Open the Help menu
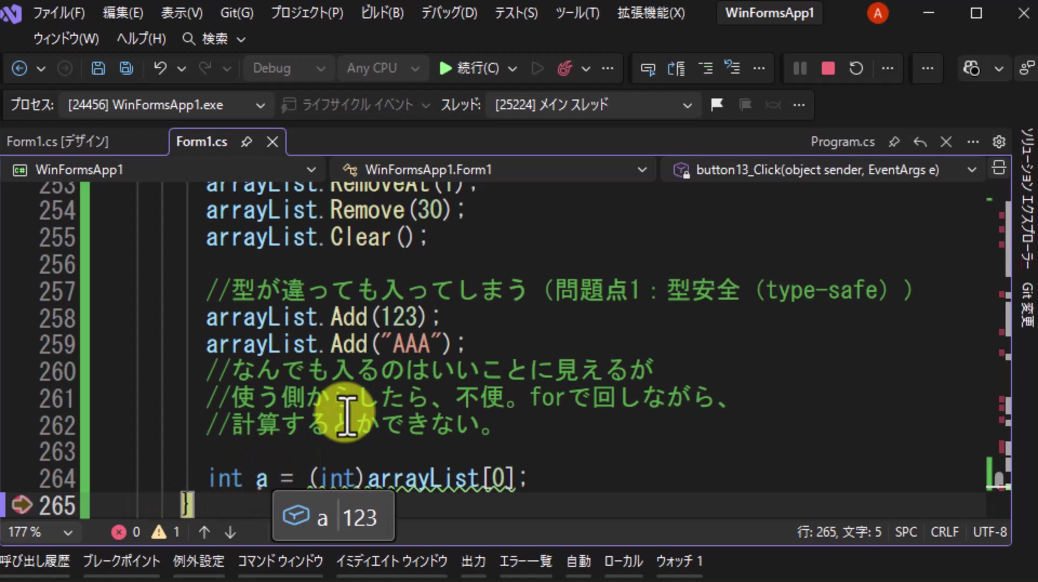The width and height of the screenshot is (1038, 582). click(x=141, y=39)
